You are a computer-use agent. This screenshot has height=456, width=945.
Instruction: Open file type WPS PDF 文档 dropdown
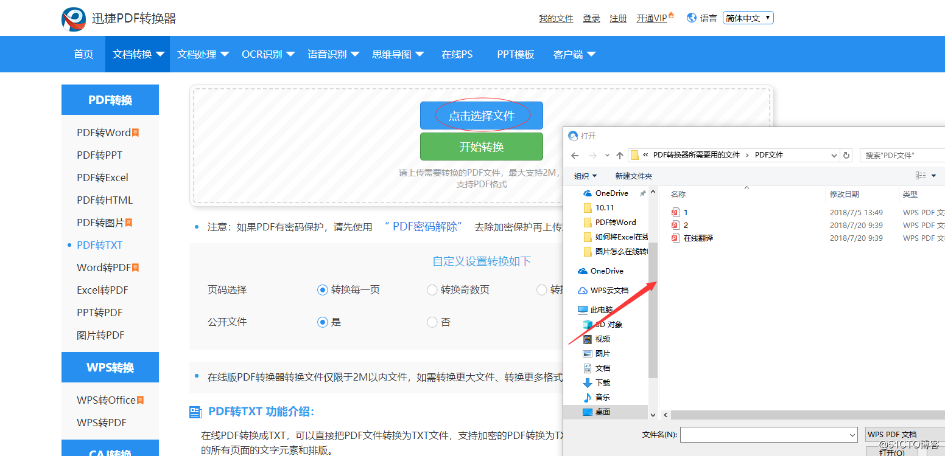coord(905,434)
